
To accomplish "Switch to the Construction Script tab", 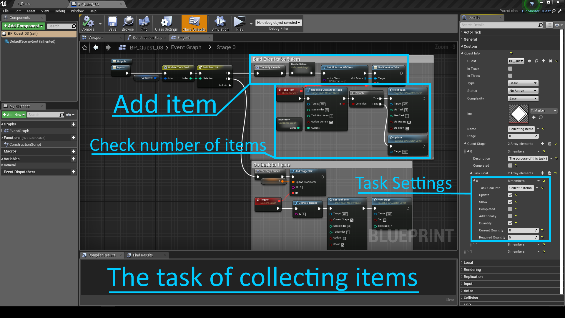I will 147,38.
